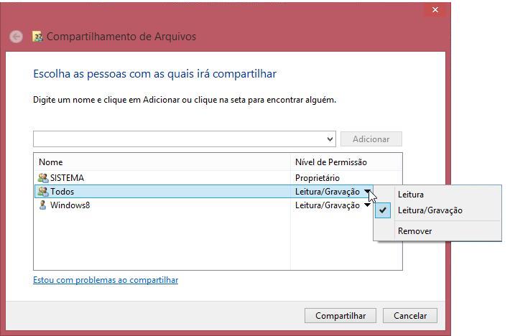Open permission dropdown arrow for Windows8
This screenshot has height=336, width=510.
(368, 205)
